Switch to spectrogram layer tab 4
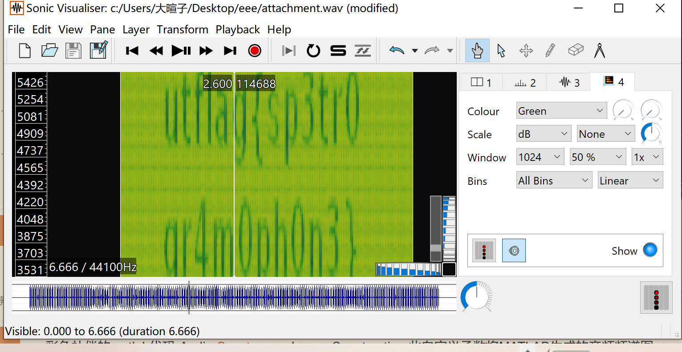The height and width of the screenshot is (352, 682). [613, 81]
